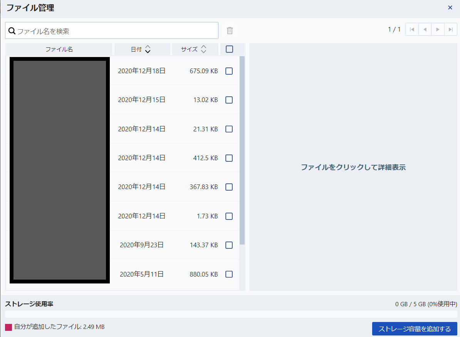Image resolution: width=460 pixels, height=337 pixels.
Task: Click 自分が追加したファイル: 2.49 MB label
Action: point(59,327)
